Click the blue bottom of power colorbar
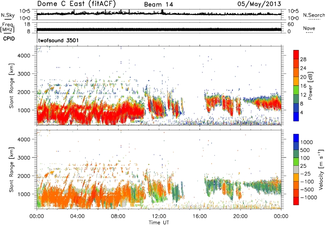The height and width of the screenshot is (225, 325). click(296, 117)
